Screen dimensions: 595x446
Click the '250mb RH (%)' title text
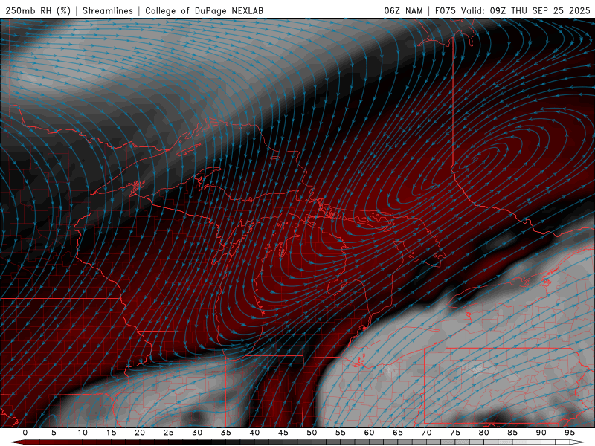pyautogui.click(x=39, y=10)
